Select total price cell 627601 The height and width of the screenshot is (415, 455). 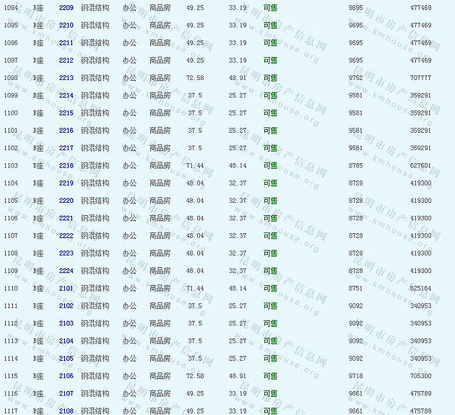420,165
